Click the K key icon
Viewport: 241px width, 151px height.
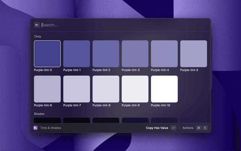[x=205, y=128]
